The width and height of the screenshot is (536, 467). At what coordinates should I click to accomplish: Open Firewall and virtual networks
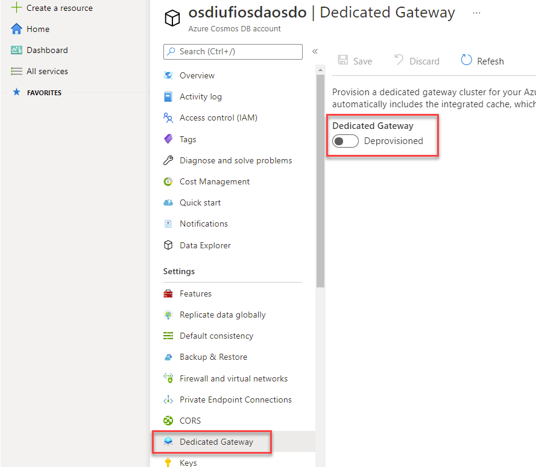[234, 378]
